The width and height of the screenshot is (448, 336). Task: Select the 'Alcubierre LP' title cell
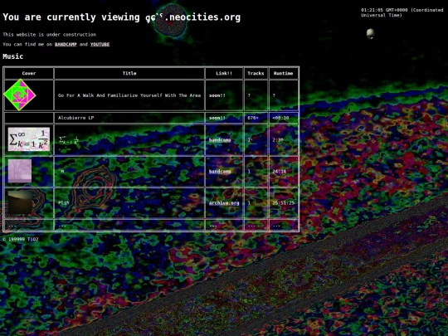129,118
